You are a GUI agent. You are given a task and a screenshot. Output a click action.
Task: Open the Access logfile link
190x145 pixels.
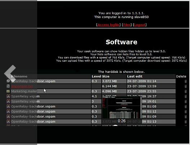click(108, 25)
